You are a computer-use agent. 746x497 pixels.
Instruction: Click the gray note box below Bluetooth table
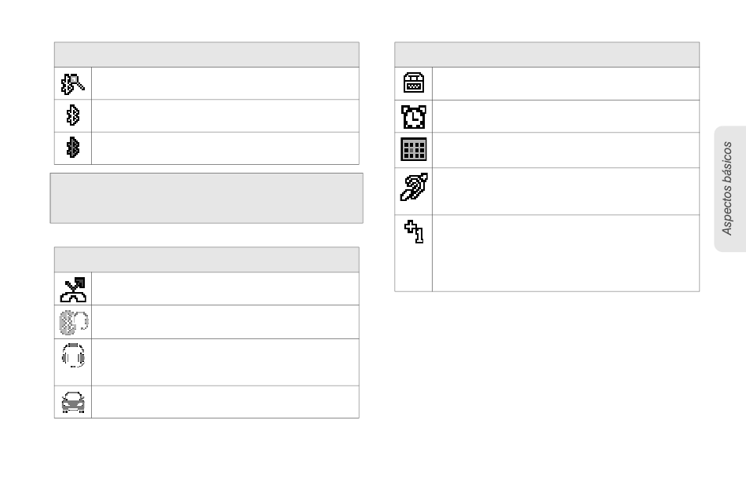coord(207,198)
